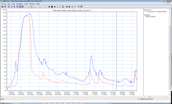Click the yellow help icon
172x104 pixels.
79,7
